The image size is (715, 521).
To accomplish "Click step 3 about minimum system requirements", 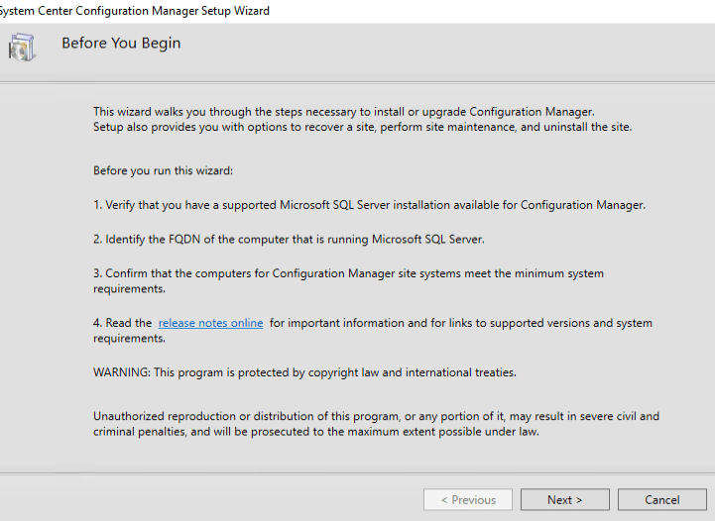I will 348,273.
